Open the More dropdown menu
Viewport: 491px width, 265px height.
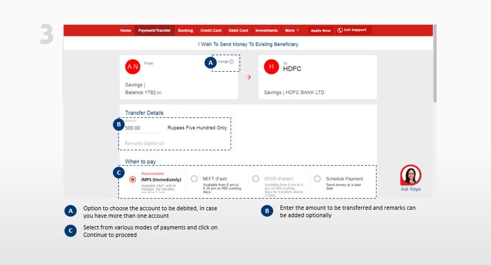(x=291, y=31)
